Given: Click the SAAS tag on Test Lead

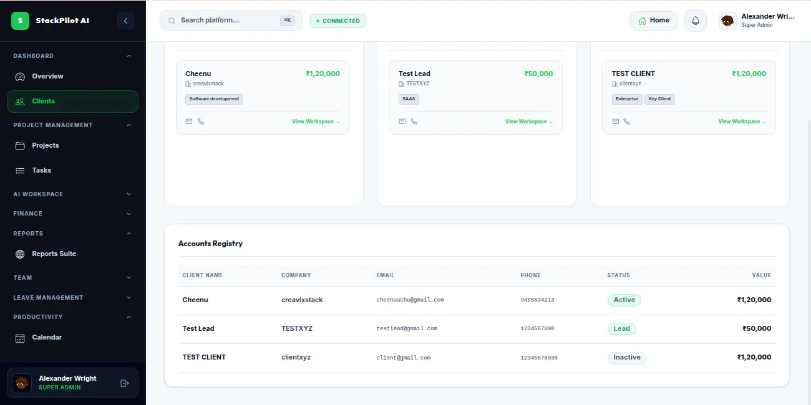Looking at the screenshot, I should click(x=409, y=99).
